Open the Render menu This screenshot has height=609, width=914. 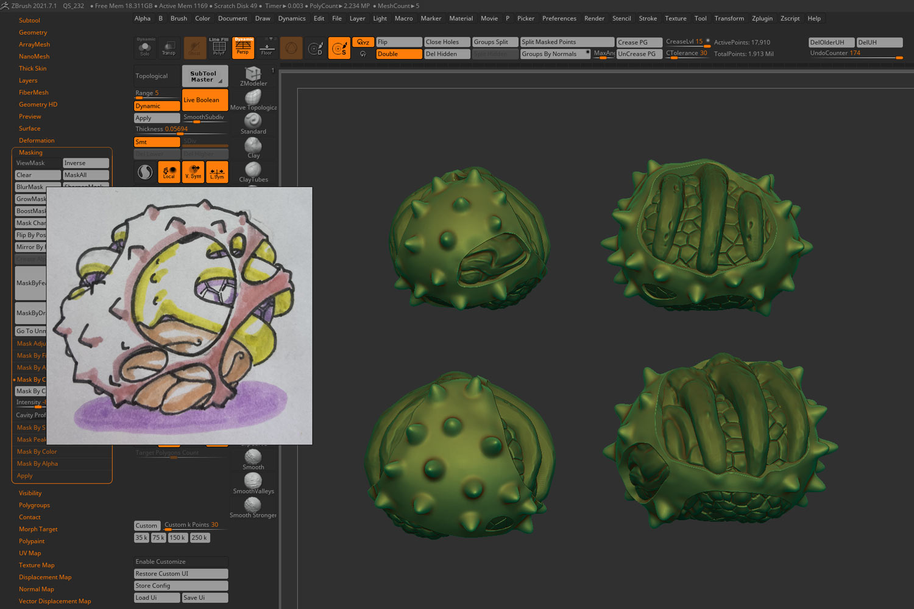[x=594, y=18]
